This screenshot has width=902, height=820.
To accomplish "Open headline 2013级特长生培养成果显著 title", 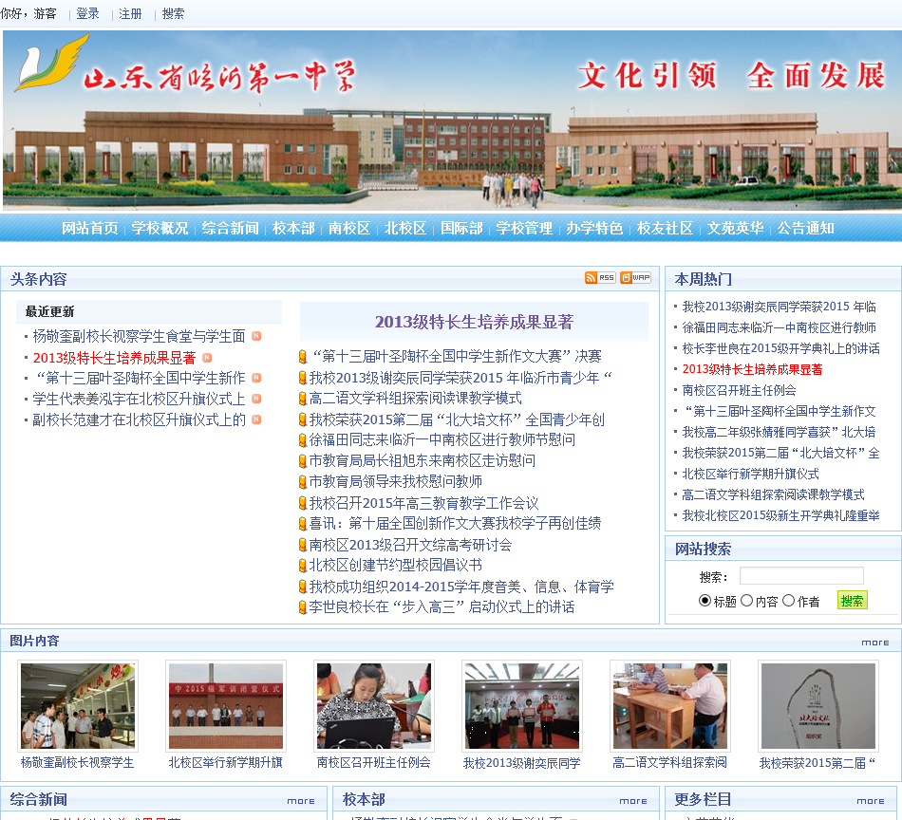I will tap(474, 322).
